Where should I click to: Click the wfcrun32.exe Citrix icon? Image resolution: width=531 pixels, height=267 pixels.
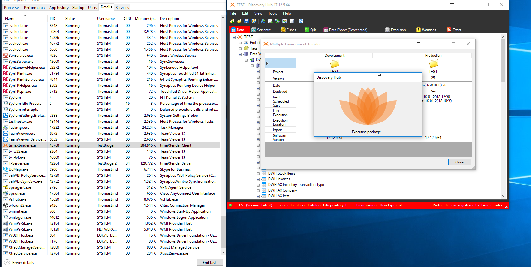(x=5, y=205)
